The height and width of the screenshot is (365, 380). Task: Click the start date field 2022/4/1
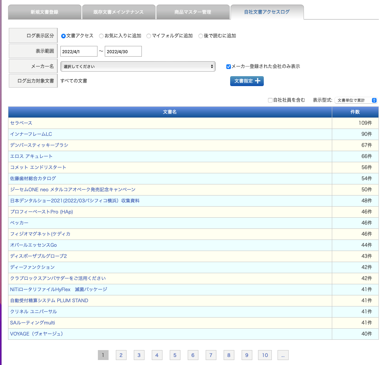pos(79,51)
